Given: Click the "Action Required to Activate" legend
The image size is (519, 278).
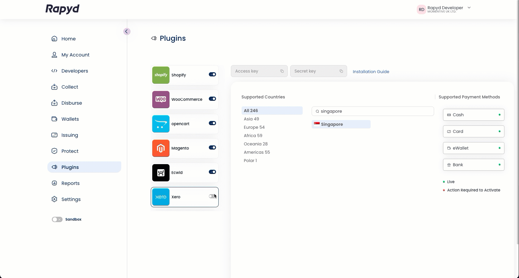Looking at the screenshot, I should [x=474, y=190].
